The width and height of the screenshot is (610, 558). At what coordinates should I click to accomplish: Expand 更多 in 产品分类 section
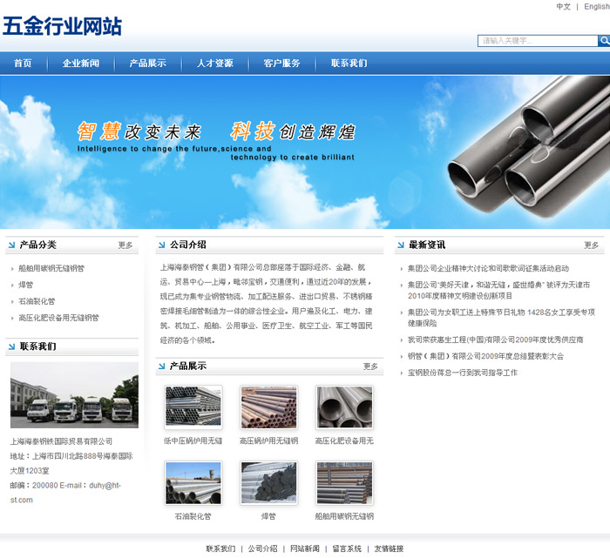coord(125,245)
